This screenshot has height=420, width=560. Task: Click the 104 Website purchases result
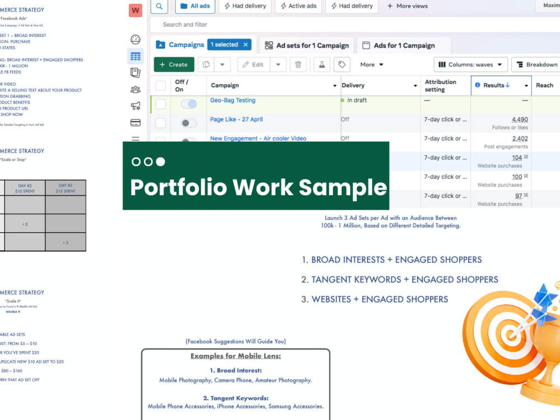[517, 158]
